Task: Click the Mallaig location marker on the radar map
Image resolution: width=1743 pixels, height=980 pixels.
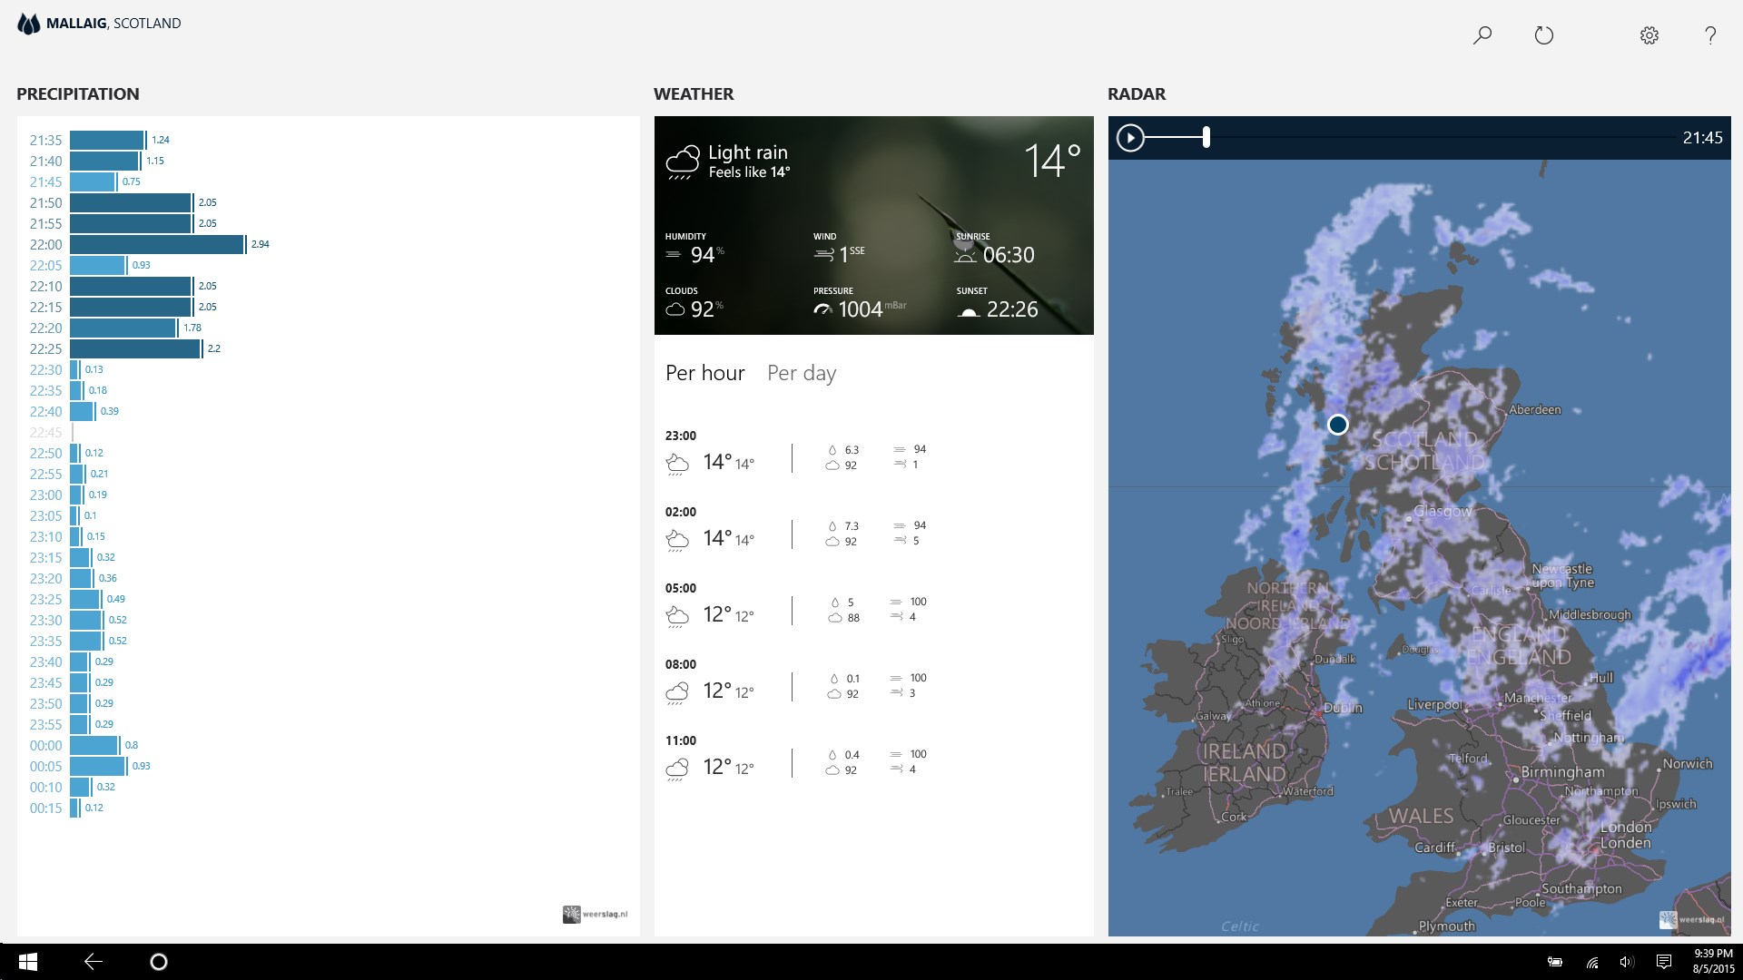Action: click(1337, 424)
